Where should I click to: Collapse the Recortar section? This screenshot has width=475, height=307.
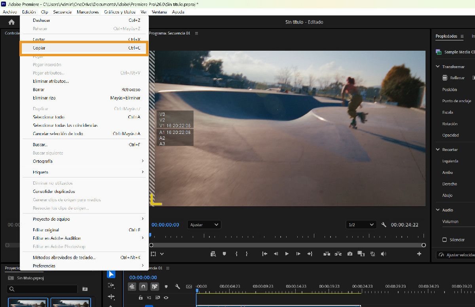coord(438,150)
